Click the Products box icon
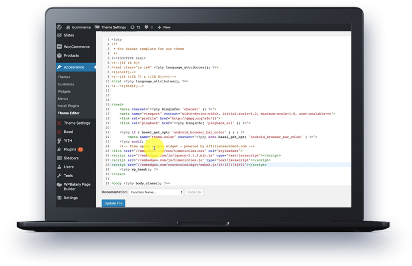Viewport: 412px width, 266px height. point(59,56)
